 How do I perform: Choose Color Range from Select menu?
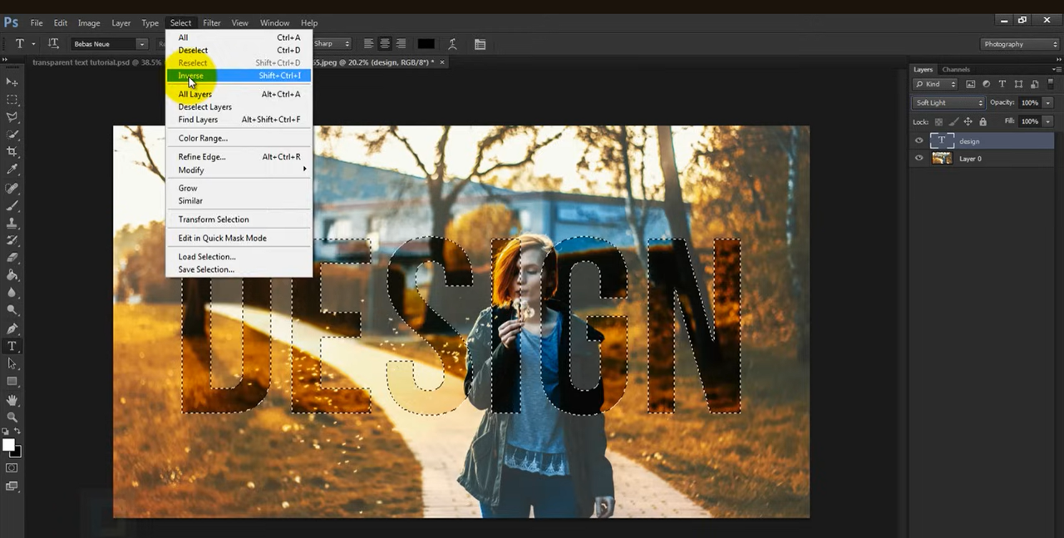click(239, 138)
